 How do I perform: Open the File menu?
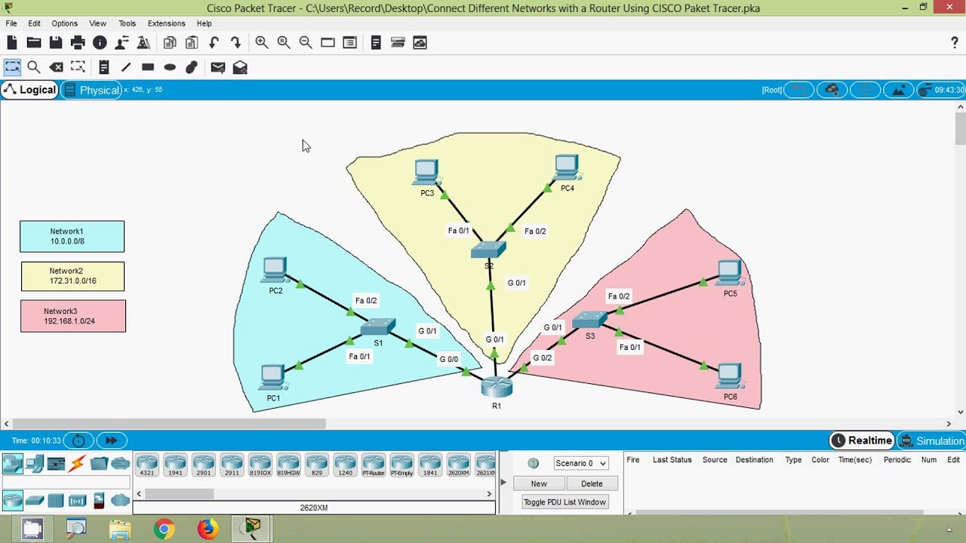[11, 23]
